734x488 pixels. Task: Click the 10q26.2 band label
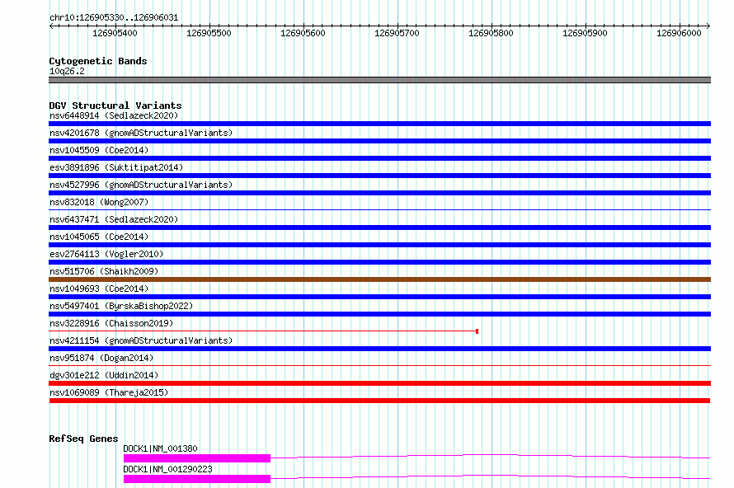(x=67, y=71)
